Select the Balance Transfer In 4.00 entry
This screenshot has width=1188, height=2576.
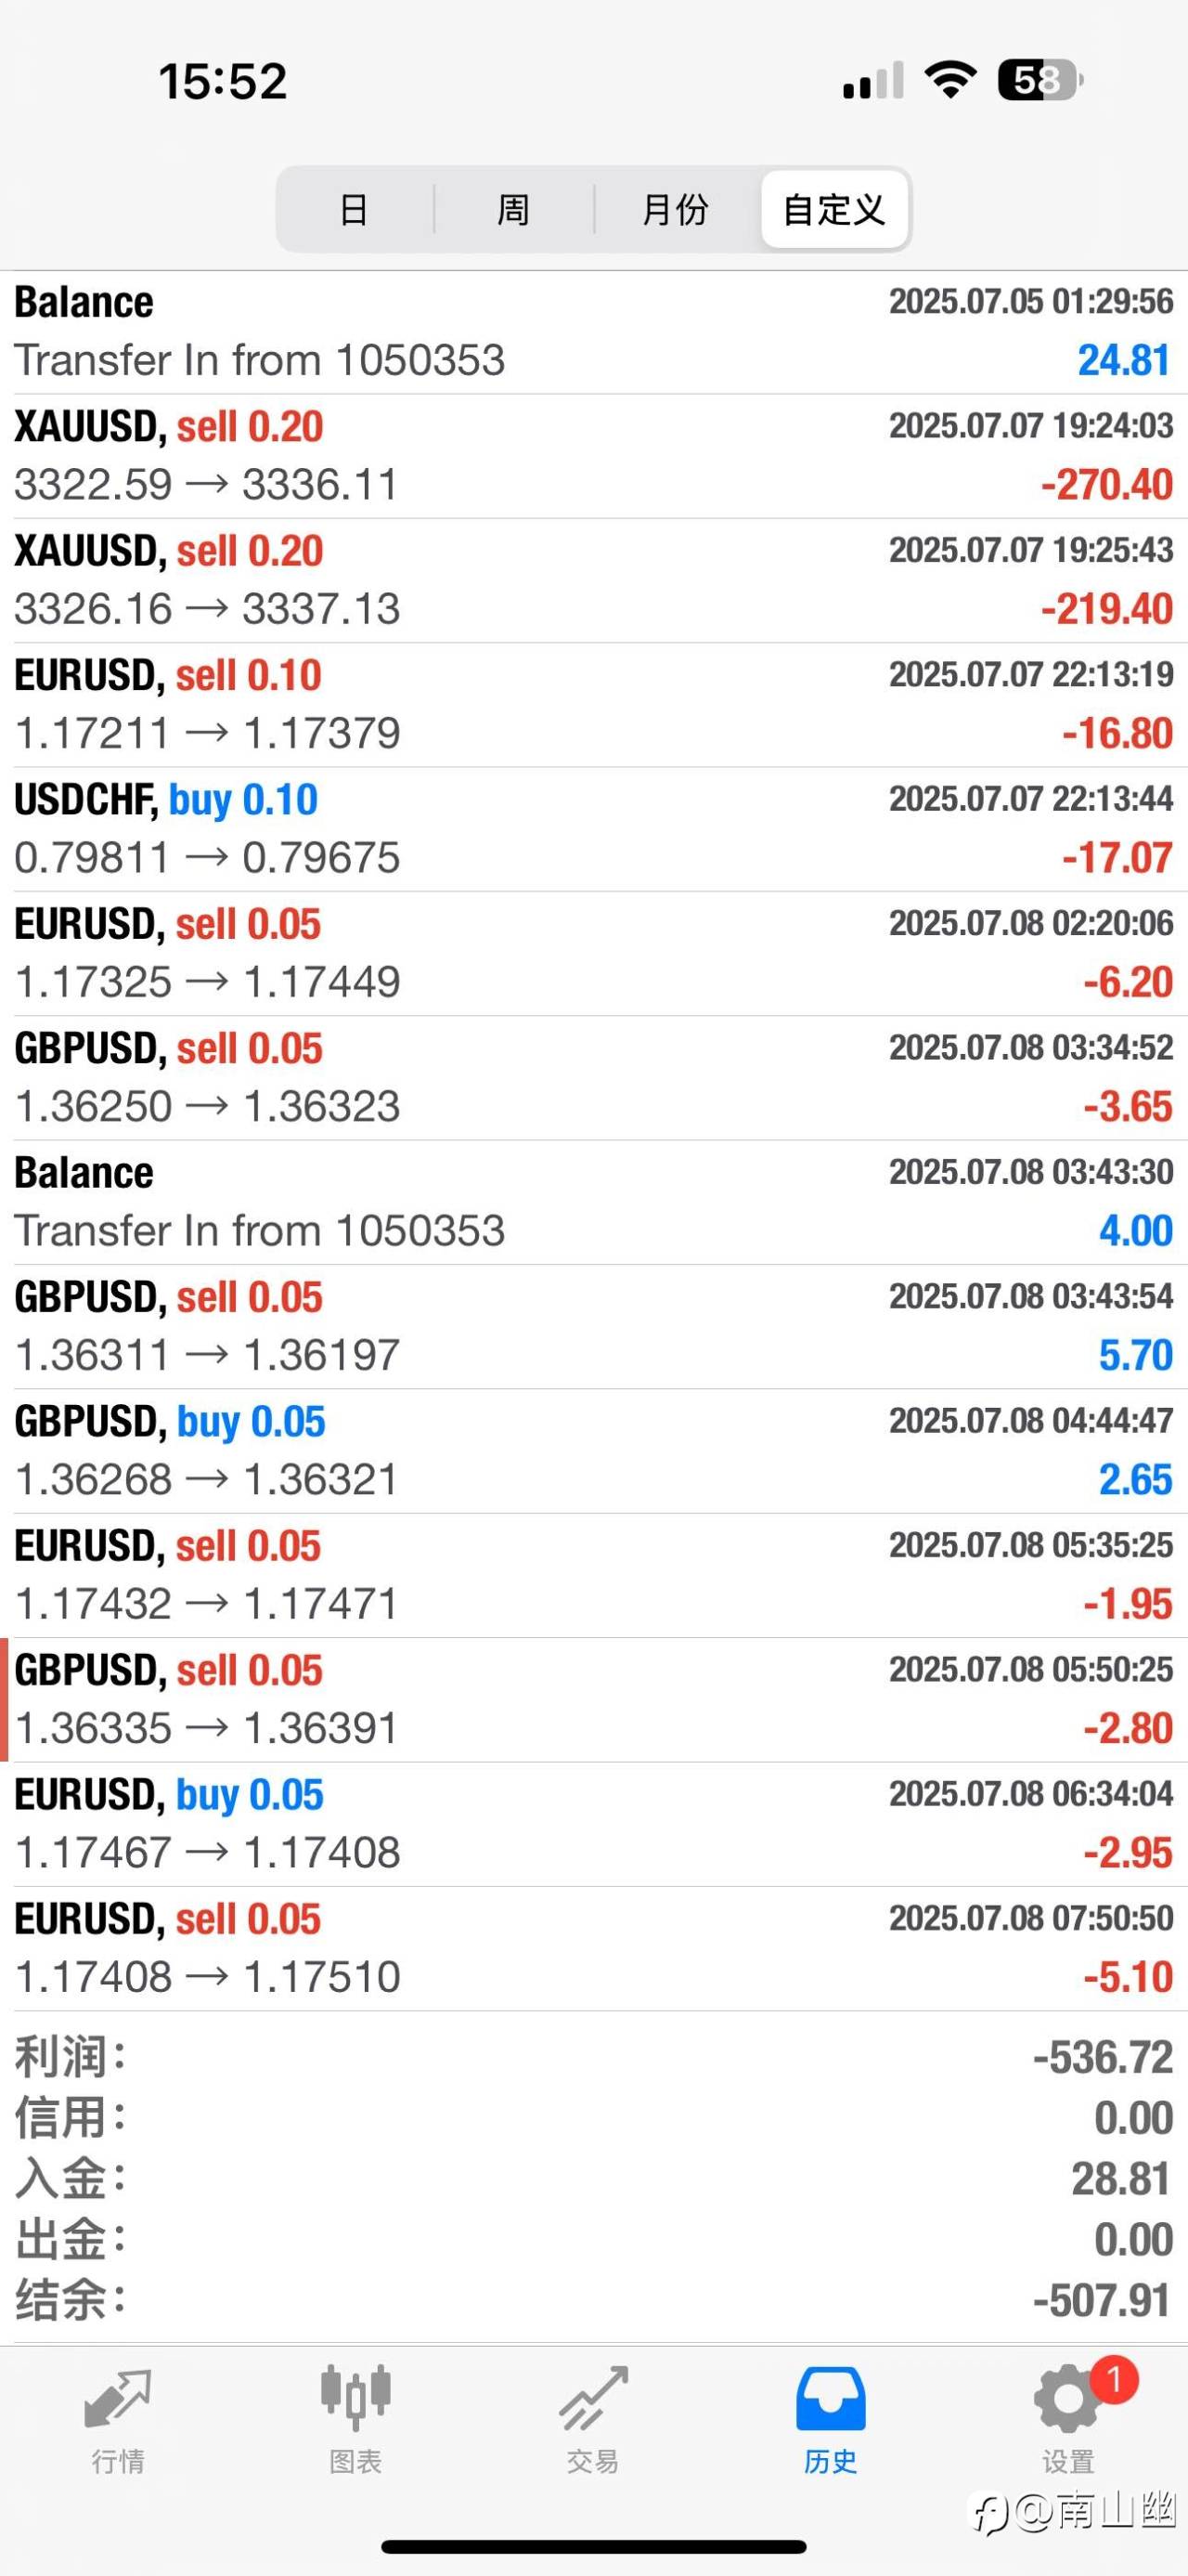click(593, 1202)
